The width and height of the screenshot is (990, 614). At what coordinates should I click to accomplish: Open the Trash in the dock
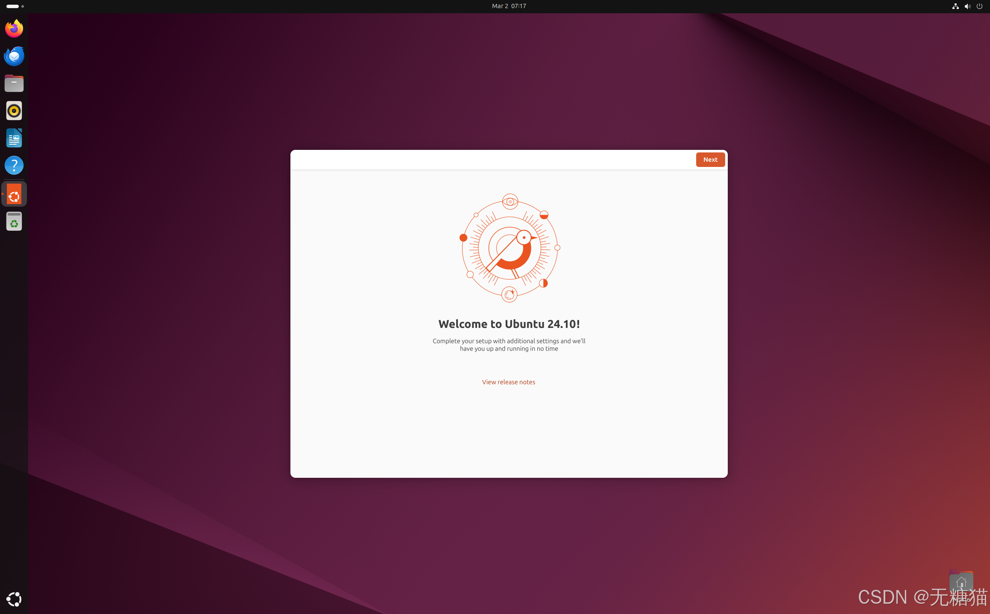click(14, 222)
